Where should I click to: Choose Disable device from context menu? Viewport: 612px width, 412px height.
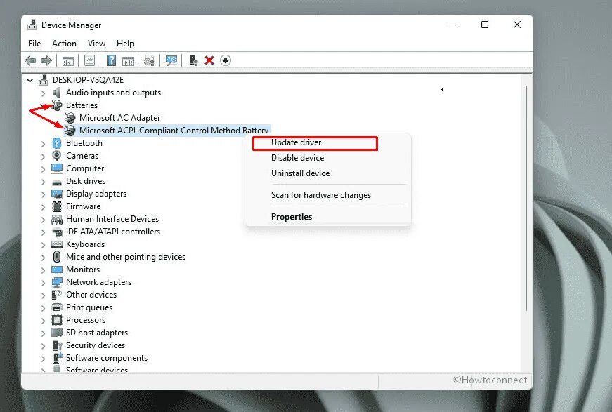(x=297, y=158)
